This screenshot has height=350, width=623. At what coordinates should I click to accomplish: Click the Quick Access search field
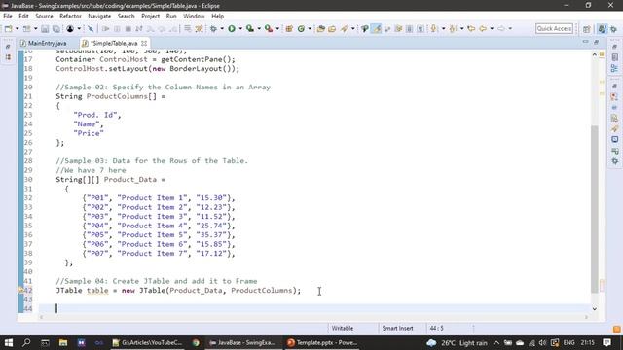(554, 28)
